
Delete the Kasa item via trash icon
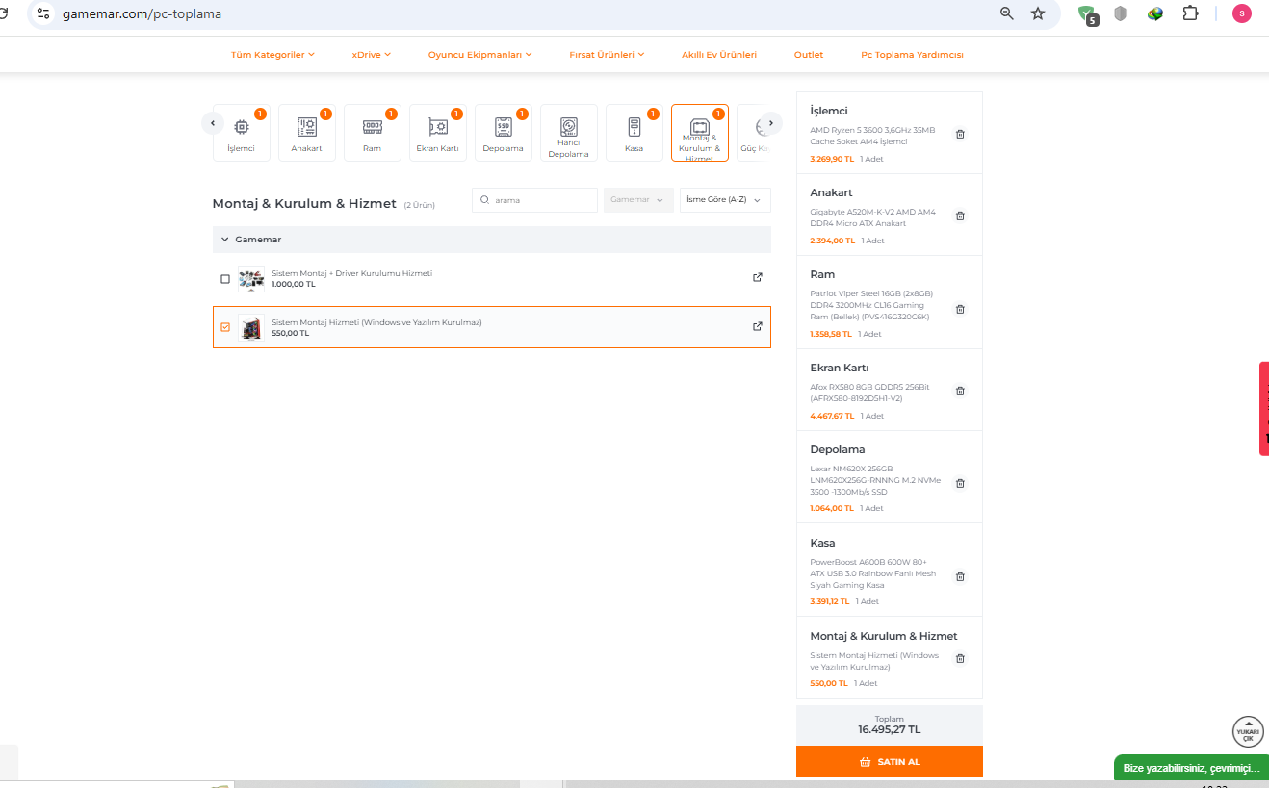tap(960, 576)
